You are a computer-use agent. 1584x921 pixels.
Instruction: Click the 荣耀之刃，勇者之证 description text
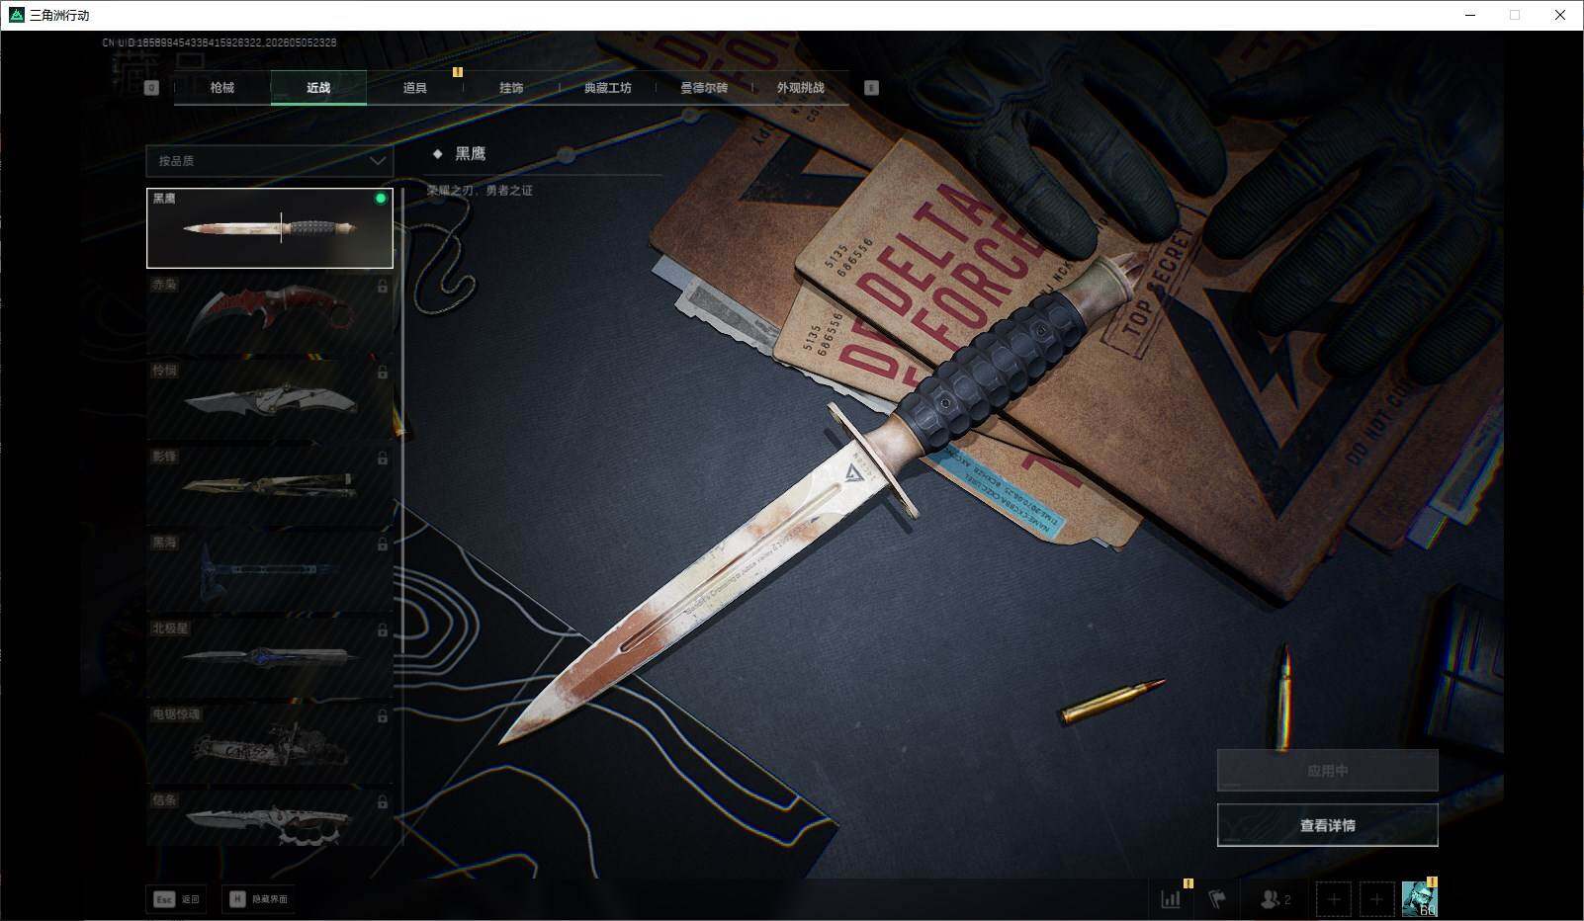481,191
